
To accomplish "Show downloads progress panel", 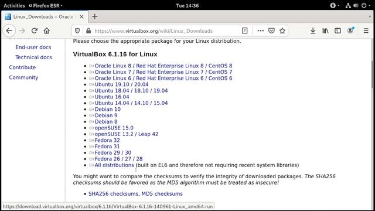I will click(313, 30).
